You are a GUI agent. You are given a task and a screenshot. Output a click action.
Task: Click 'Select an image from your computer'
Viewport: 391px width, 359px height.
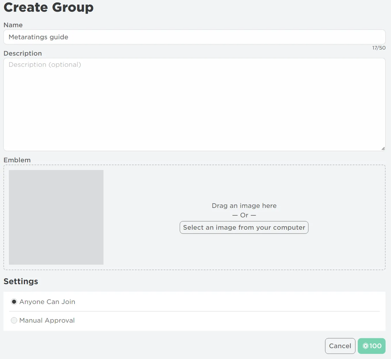[244, 228]
